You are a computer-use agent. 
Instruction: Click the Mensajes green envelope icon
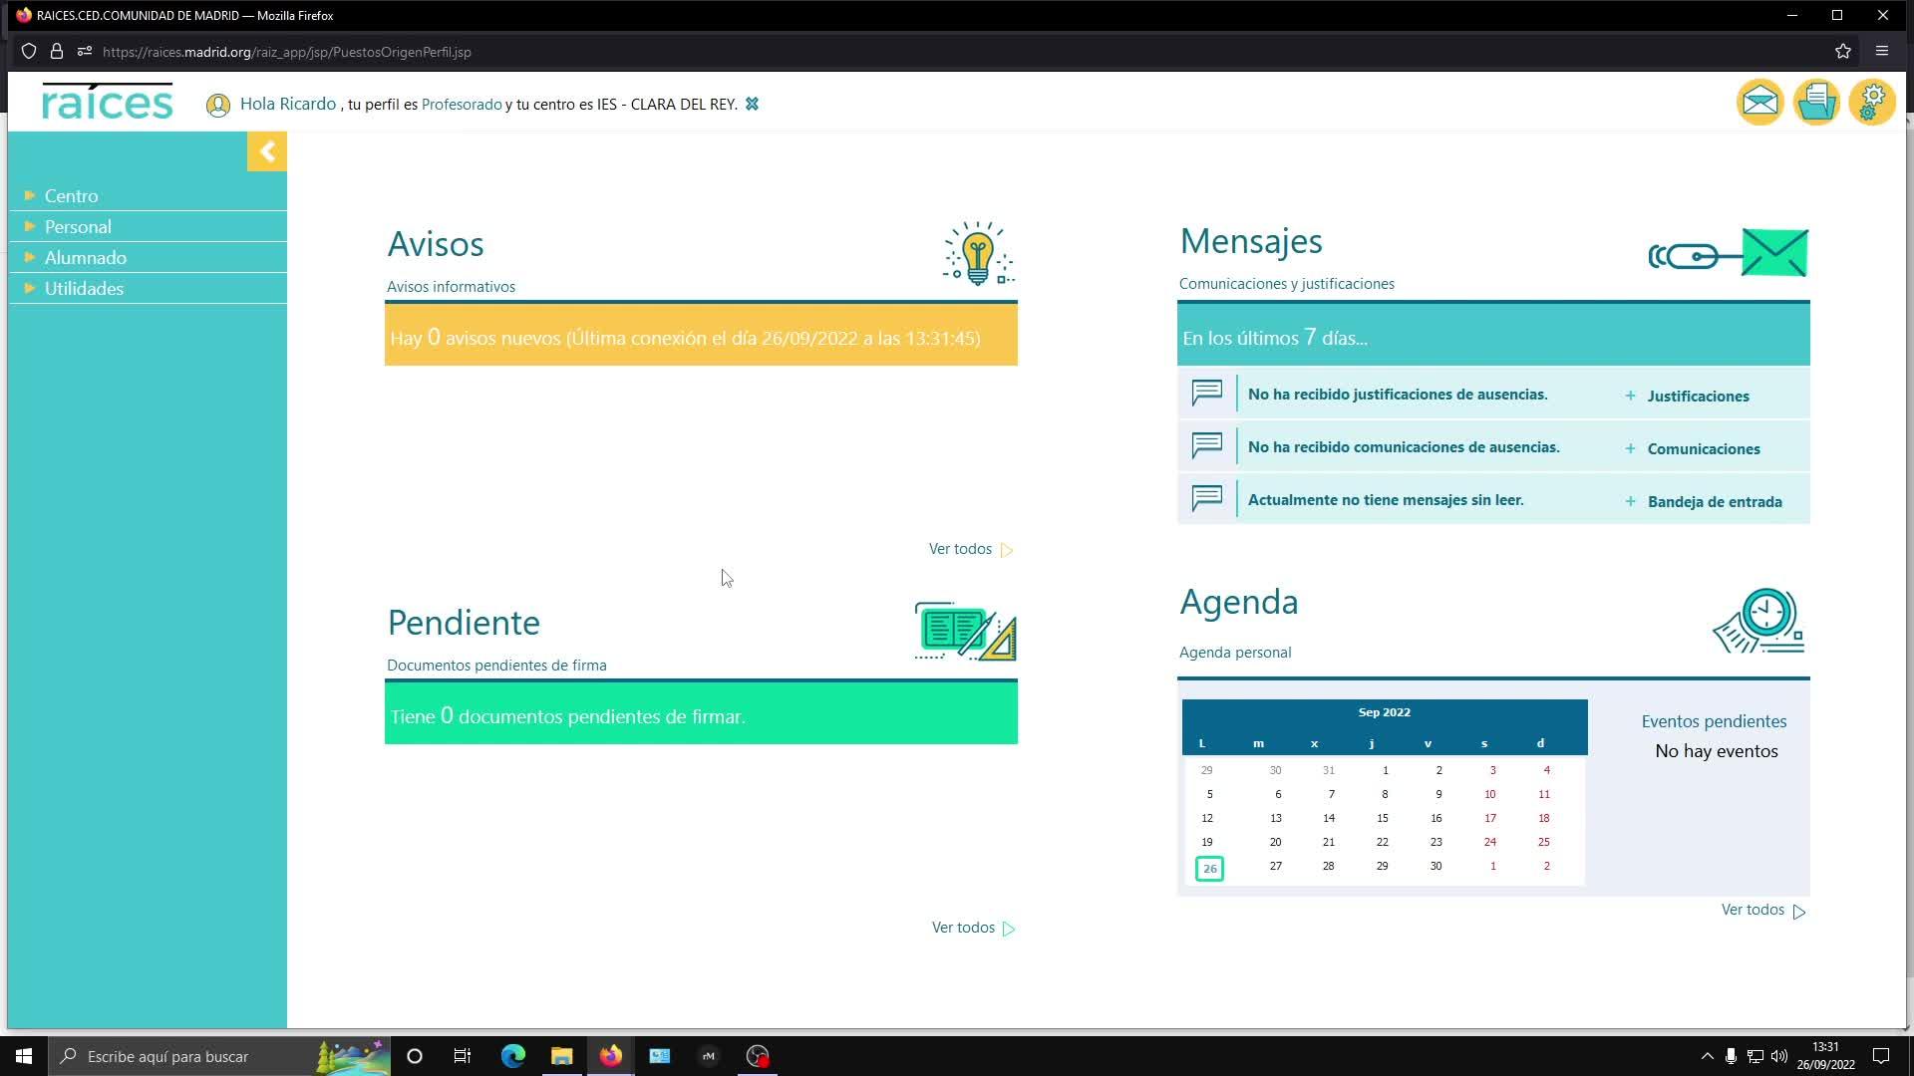point(1774,253)
